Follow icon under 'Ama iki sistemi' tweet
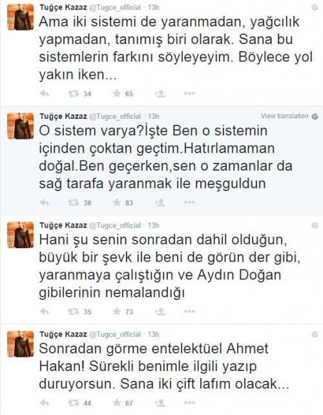323x415 pixels. (x=160, y=94)
